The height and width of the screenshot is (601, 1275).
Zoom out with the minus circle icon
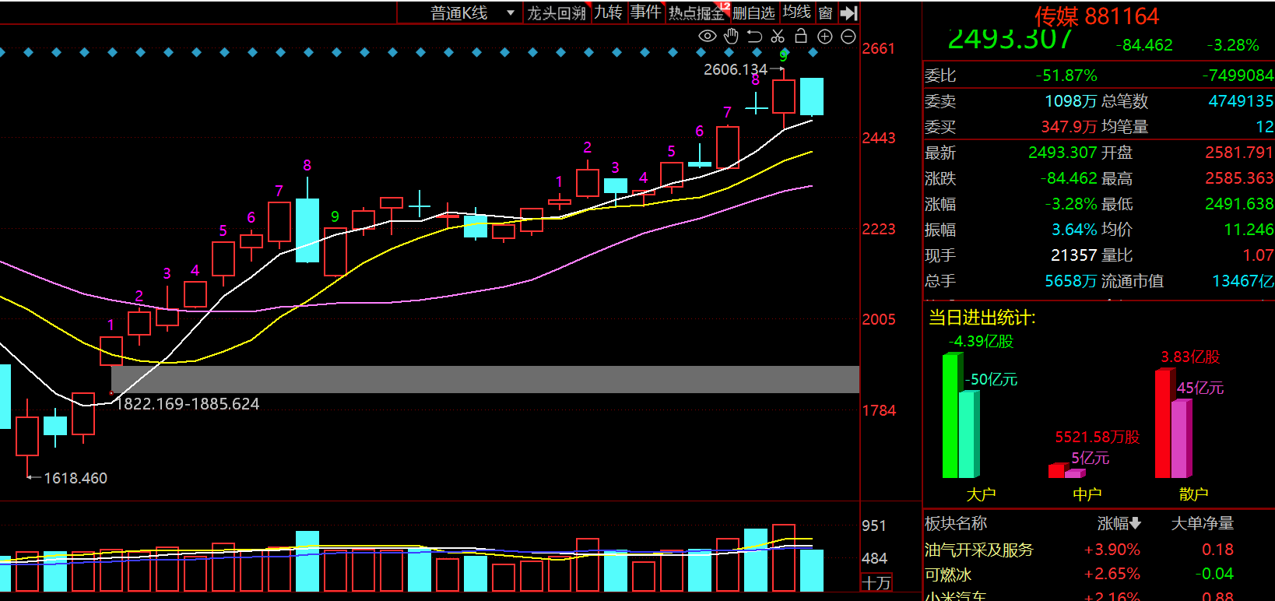pos(848,37)
